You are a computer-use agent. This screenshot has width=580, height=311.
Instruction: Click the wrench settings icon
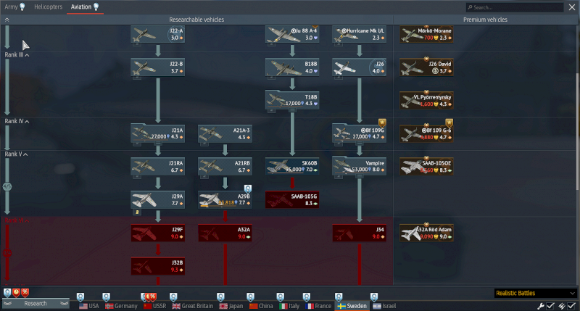[x=540, y=305]
